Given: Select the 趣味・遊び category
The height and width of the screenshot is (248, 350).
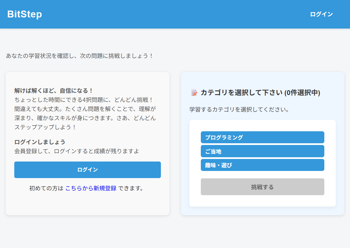Looking at the screenshot, I should (x=262, y=165).
